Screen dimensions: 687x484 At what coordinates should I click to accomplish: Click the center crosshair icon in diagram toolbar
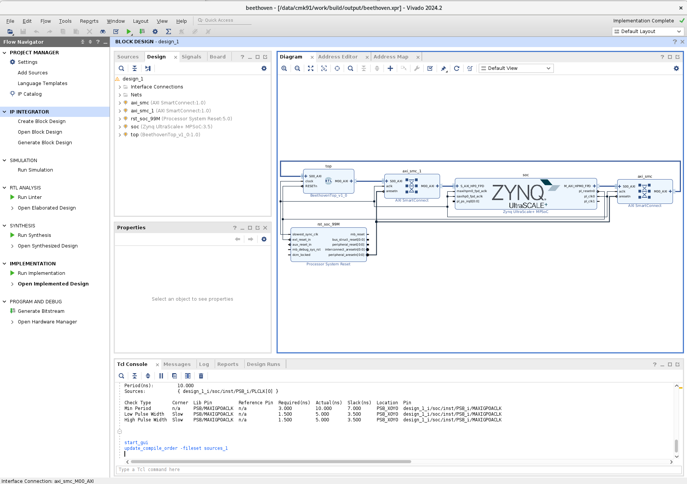pyautogui.click(x=337, y=68)
